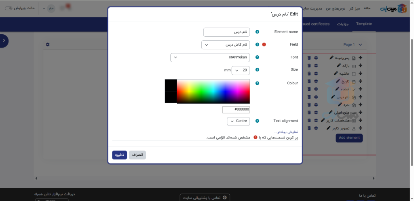Delete the پس‌زمینه element with trash icon
Image resolution: width=414 pixels, height=201 pixels.
point(309,58)
